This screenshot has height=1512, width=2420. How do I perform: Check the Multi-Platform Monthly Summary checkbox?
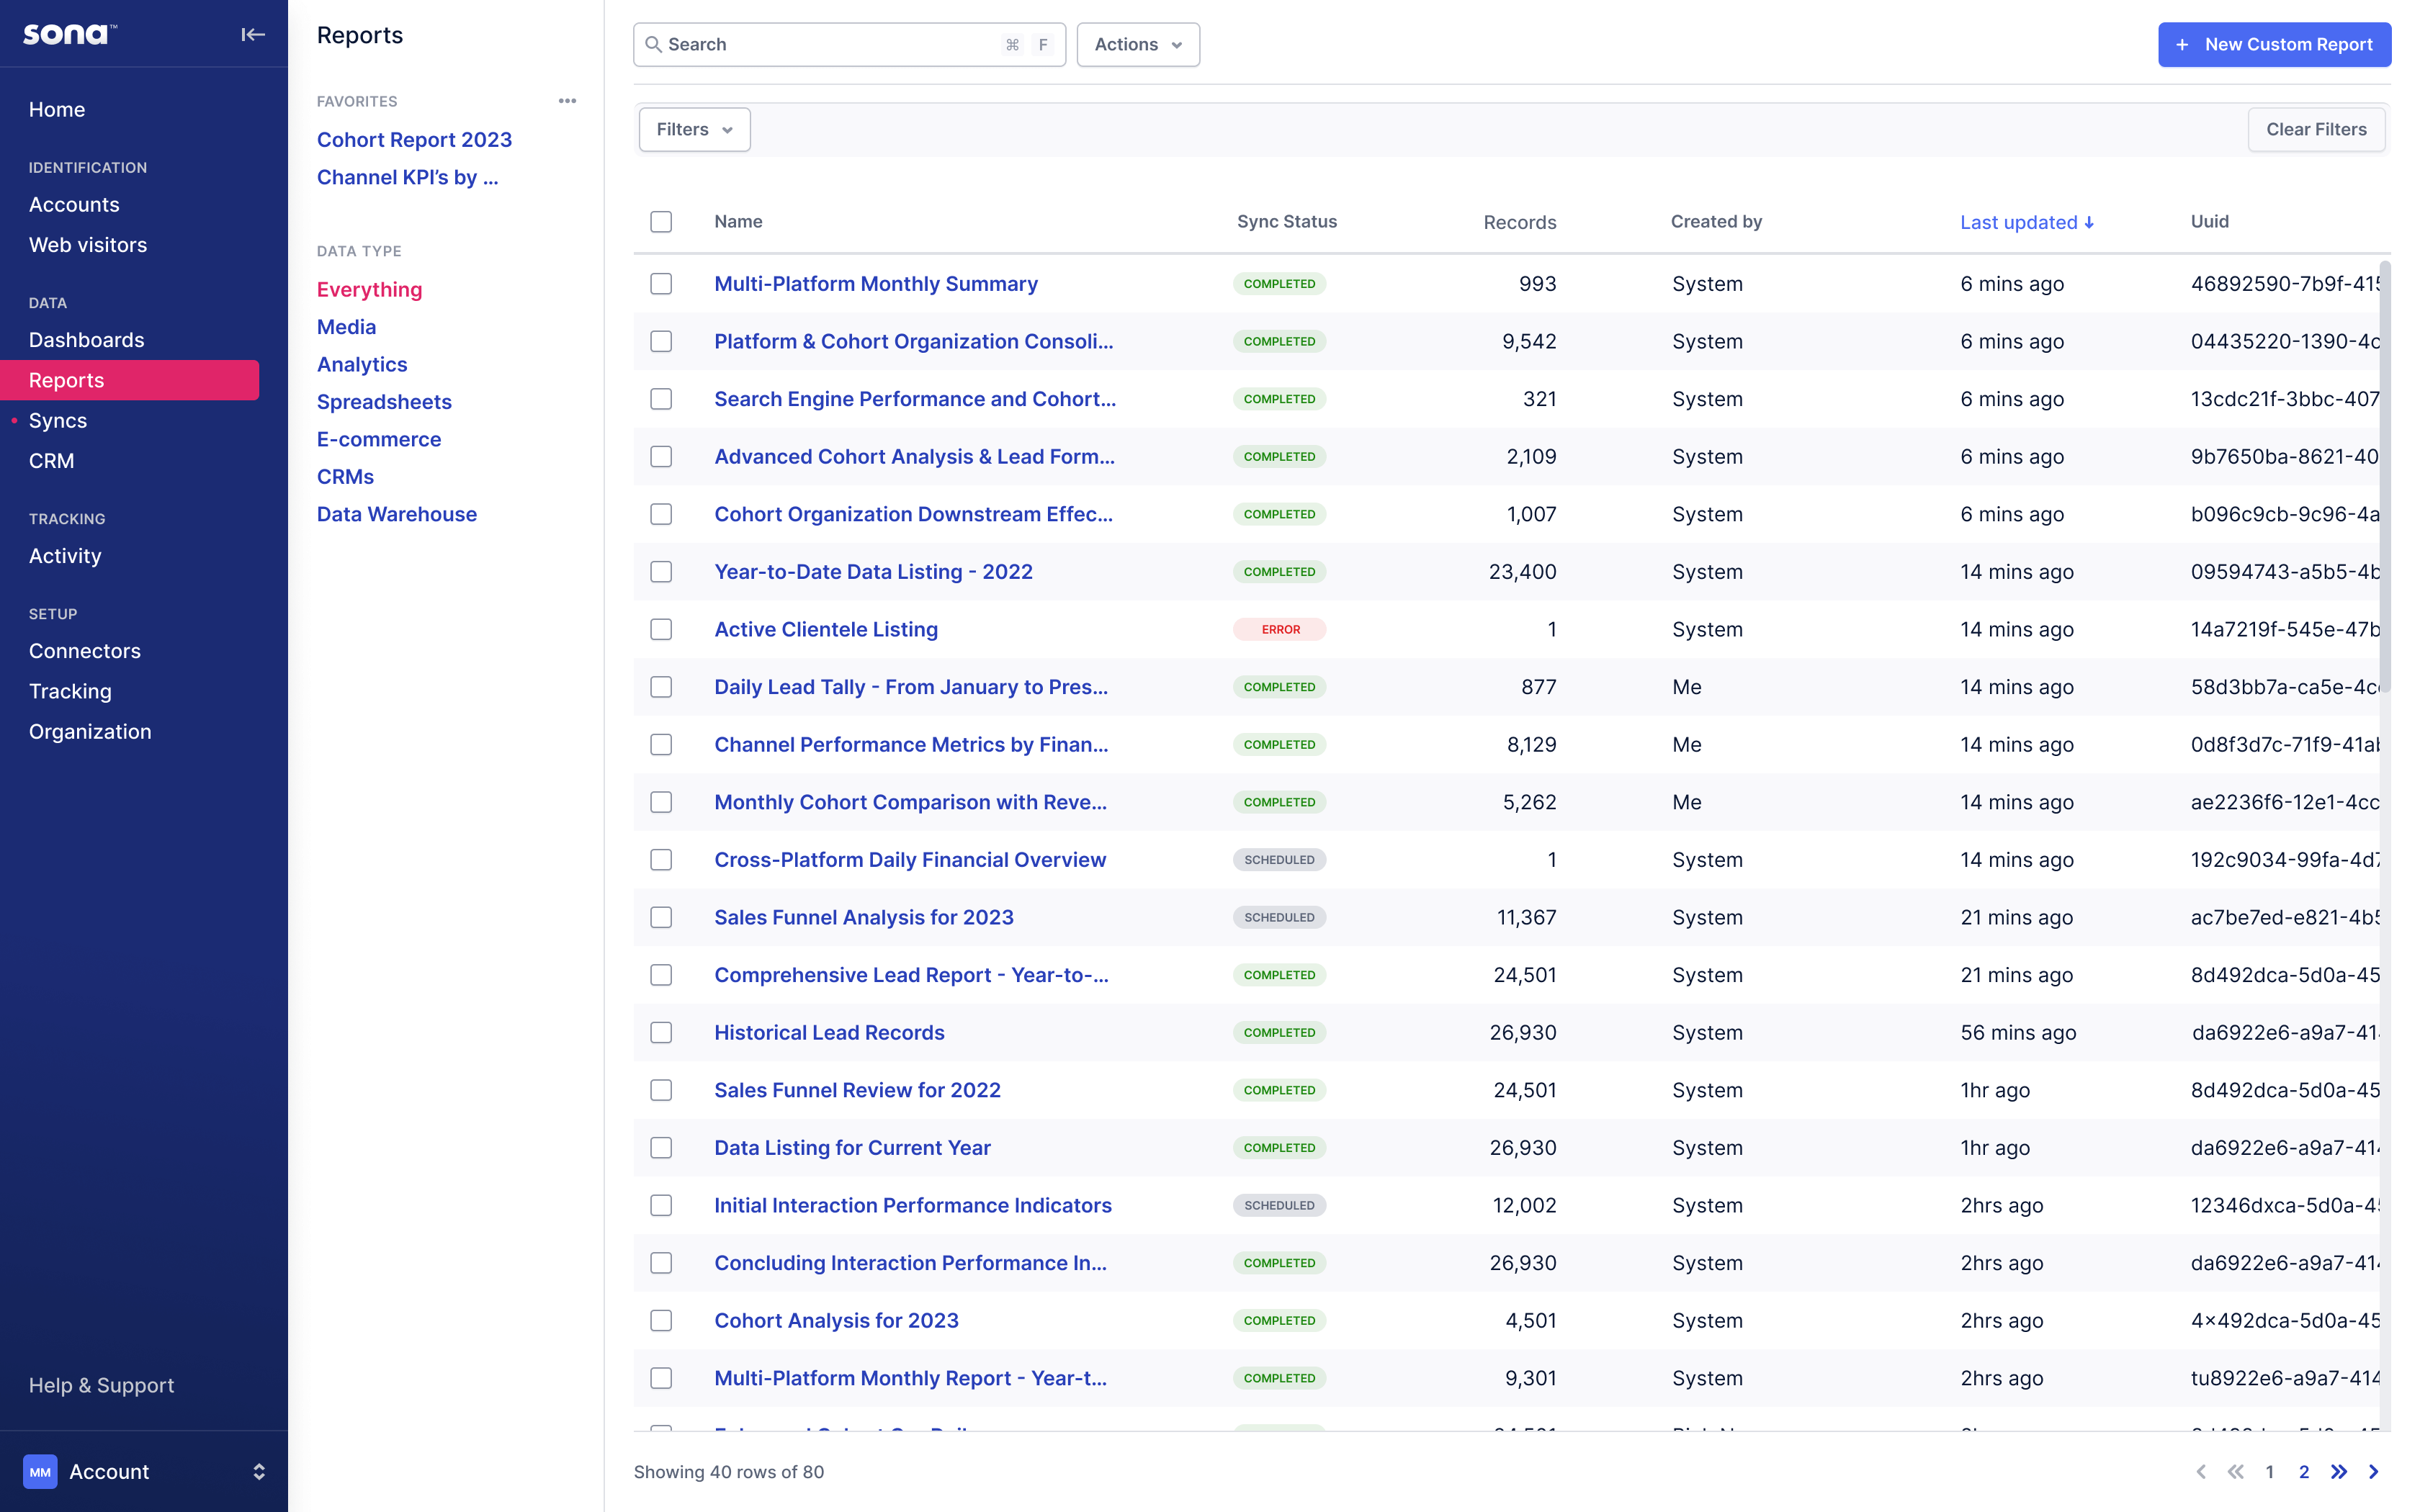(661, 284)
